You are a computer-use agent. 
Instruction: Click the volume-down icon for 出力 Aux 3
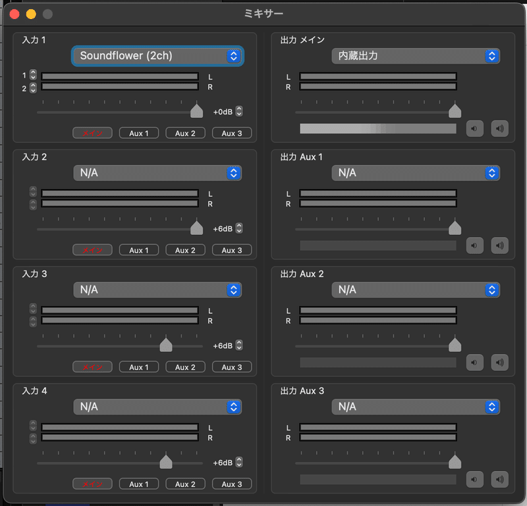474,479
